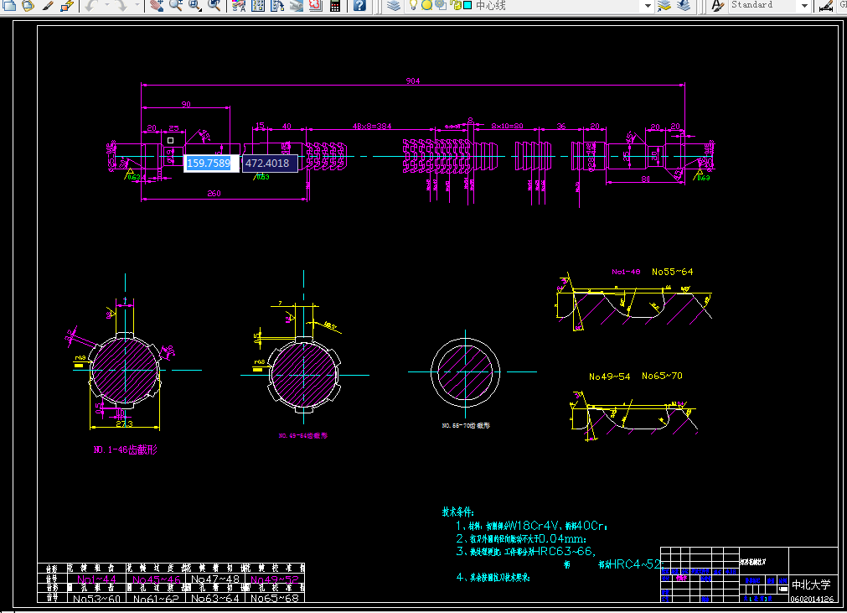Click the No65~70 tooth profile label

point(662,376)
